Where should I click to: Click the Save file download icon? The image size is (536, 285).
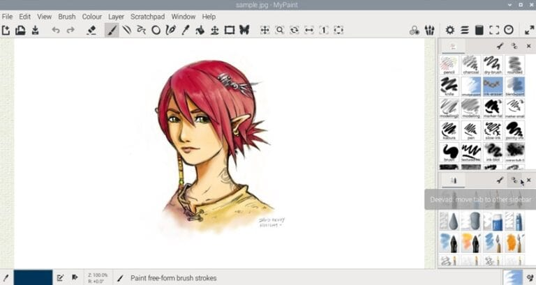coord(35,30)
